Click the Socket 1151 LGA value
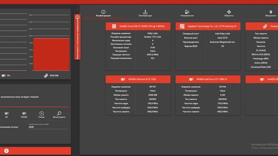Image resolution: width=278 pixels, height=156 pixels. (152, 37)
